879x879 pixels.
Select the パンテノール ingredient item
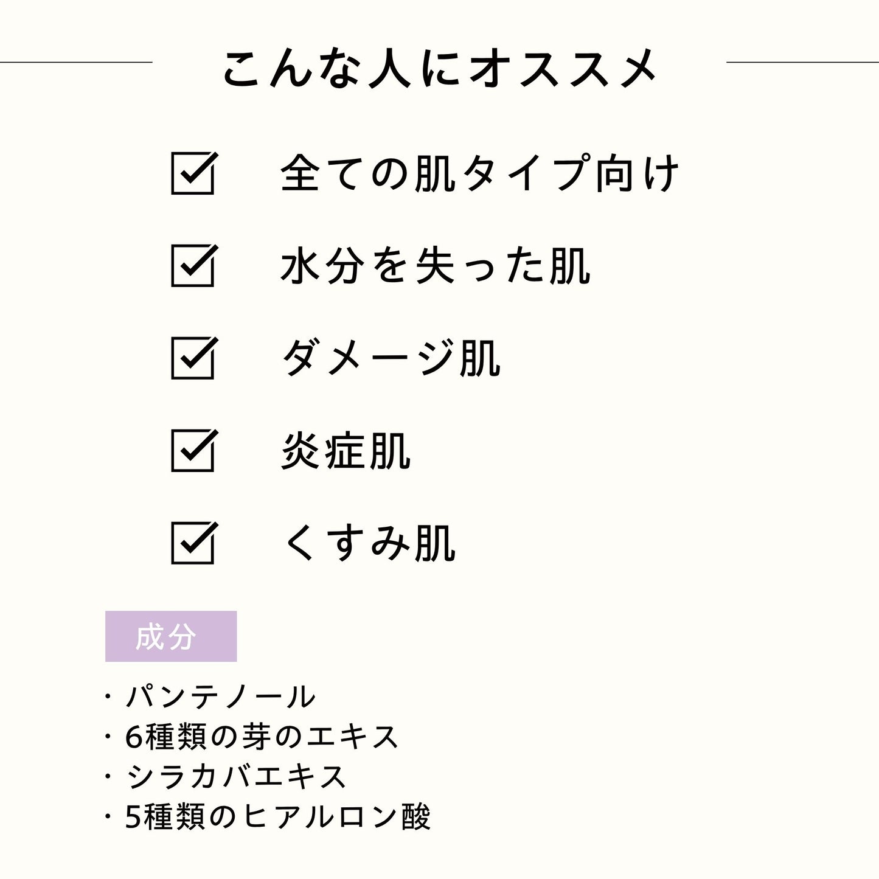[x=220, y=697]
